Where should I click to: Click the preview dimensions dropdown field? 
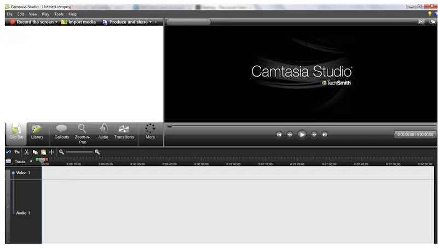coord(188,22)
